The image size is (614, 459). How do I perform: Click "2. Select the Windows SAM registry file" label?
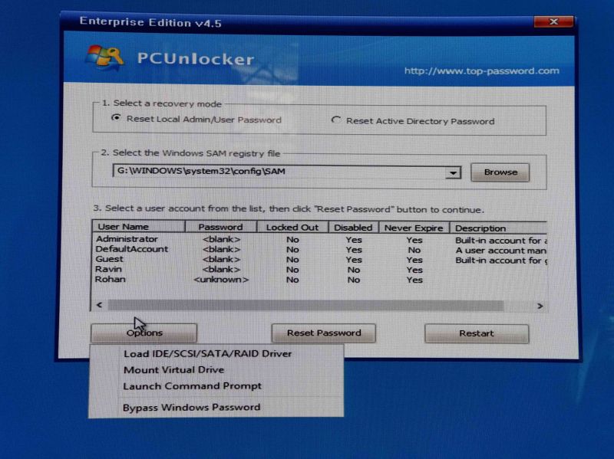(x=190, y=152)
